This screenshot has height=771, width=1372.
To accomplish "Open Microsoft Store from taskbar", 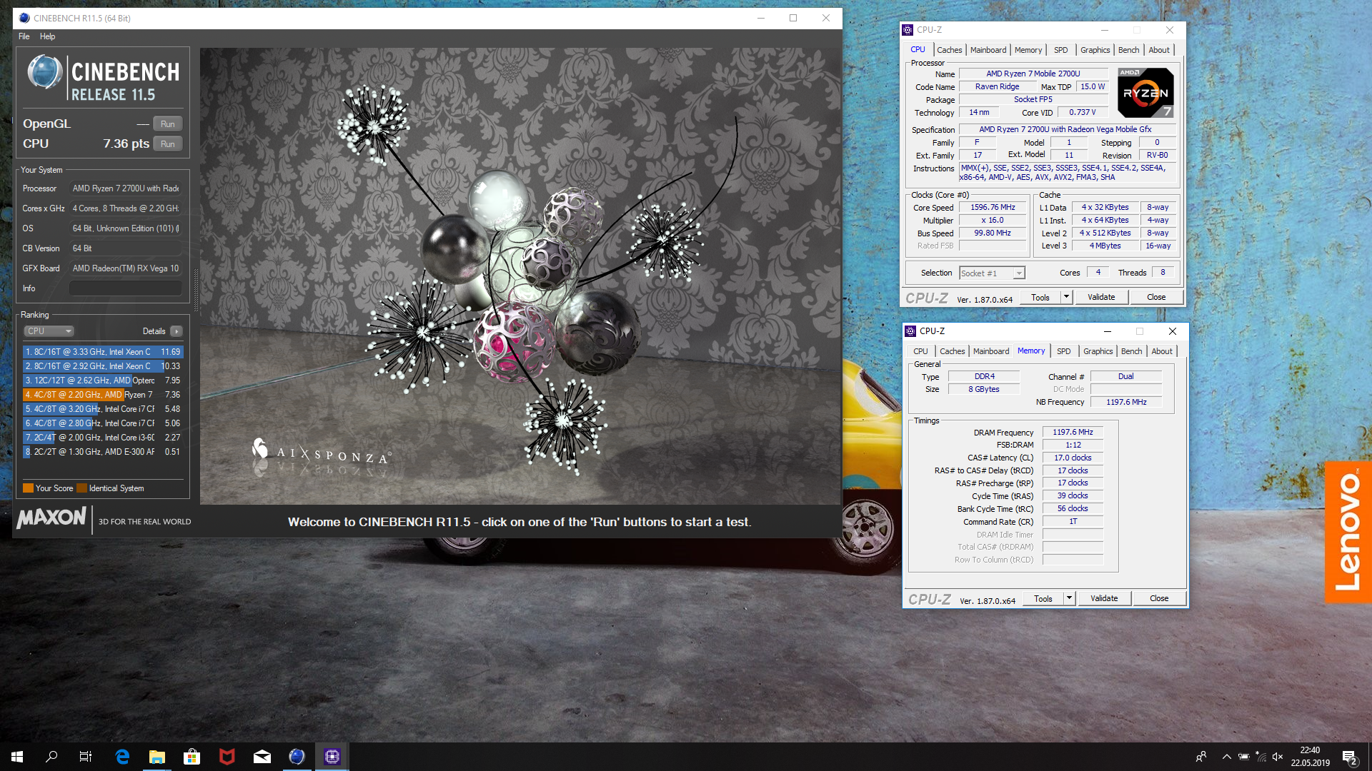I will (x=192, y=757).
